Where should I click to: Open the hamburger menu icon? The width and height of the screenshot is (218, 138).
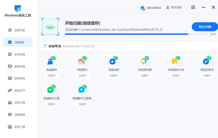[193, 7]
